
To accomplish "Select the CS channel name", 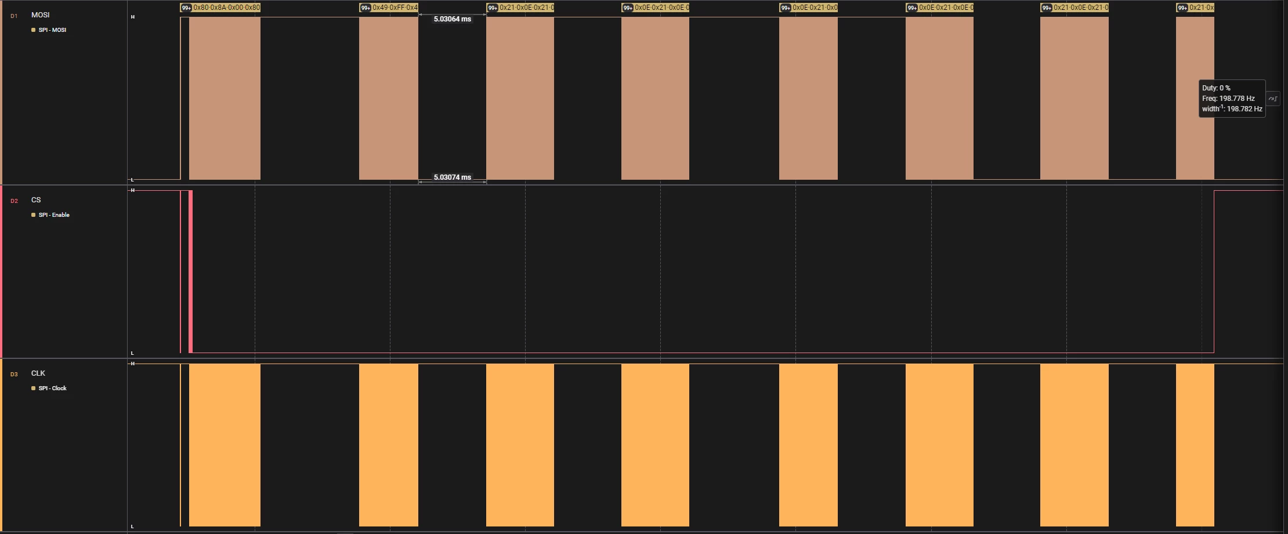I will (36, 199).
